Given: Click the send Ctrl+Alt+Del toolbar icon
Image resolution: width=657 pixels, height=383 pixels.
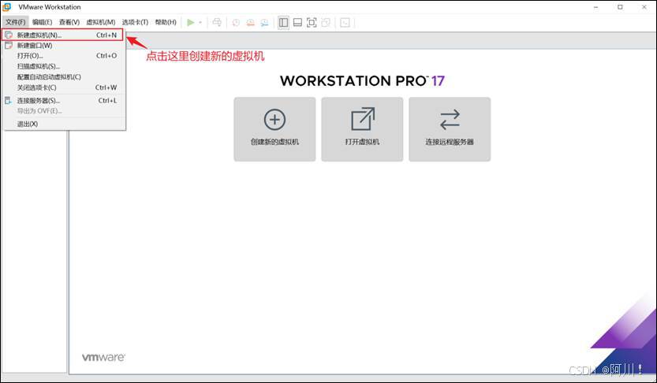Looking at the screenshot, I should tap(217, 23).
